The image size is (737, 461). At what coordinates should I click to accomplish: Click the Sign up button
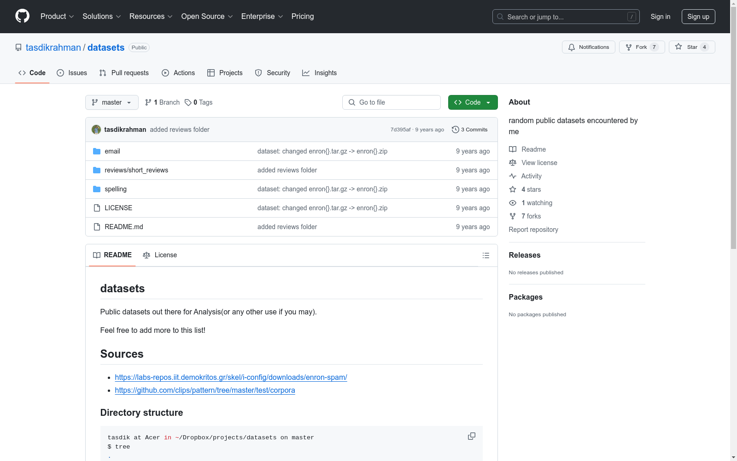pyautogui.click(x=698, y=17)
